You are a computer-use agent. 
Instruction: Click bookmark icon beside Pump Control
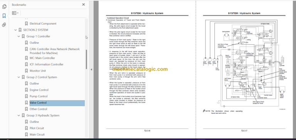[27, 96]
